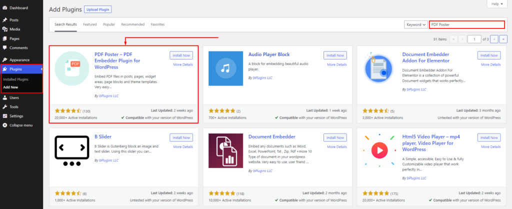The image size is (512, 209).
Task: Click the Html5 Video Player thumbnail
Action: 379,150
